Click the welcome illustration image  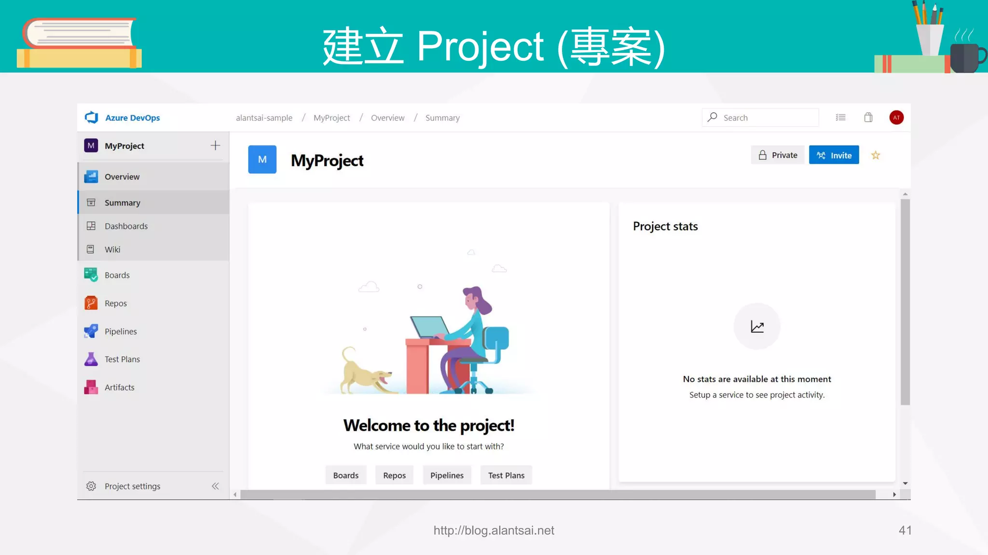(x=428, y=323)
